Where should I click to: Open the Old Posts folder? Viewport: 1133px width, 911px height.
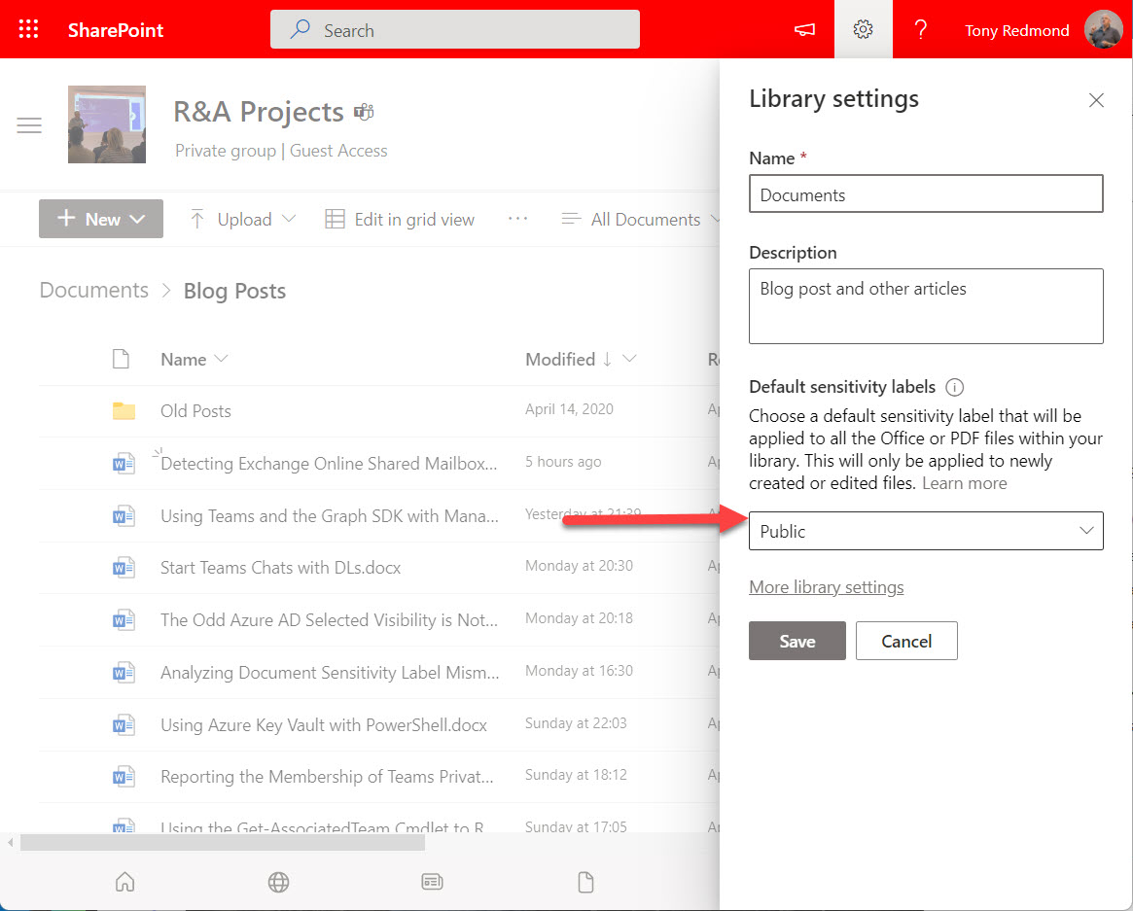(195, 411)
